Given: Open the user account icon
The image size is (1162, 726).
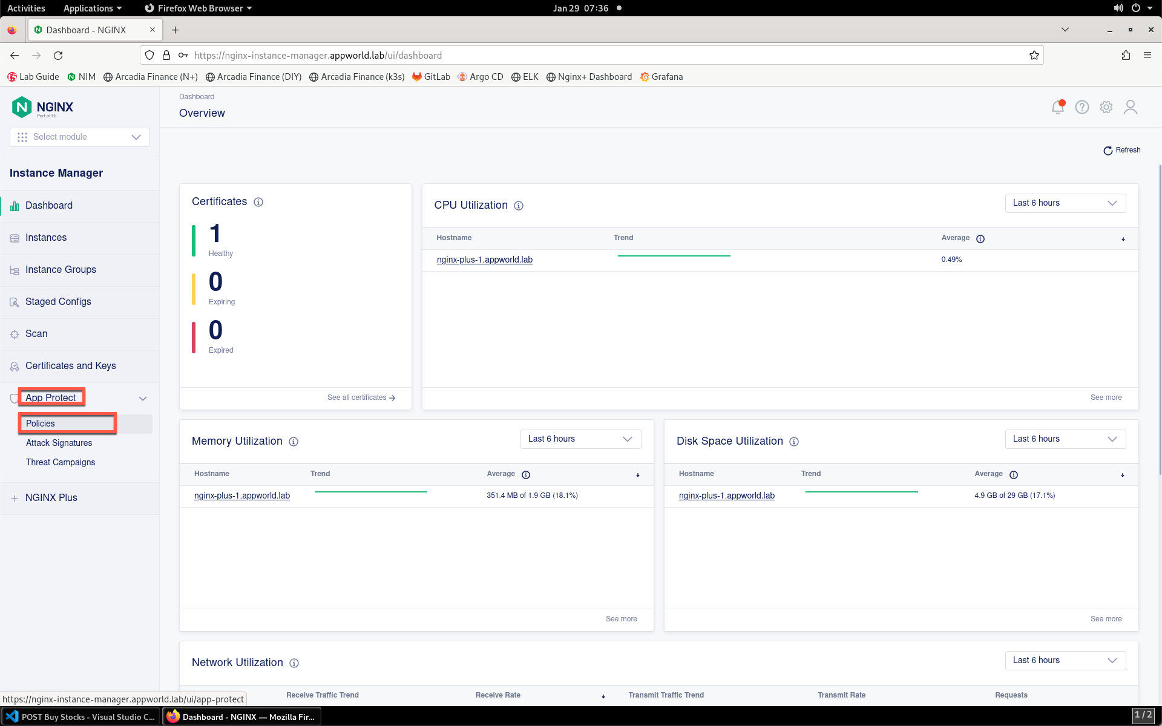Looking at the screenshot, I should click(1131, 107).
